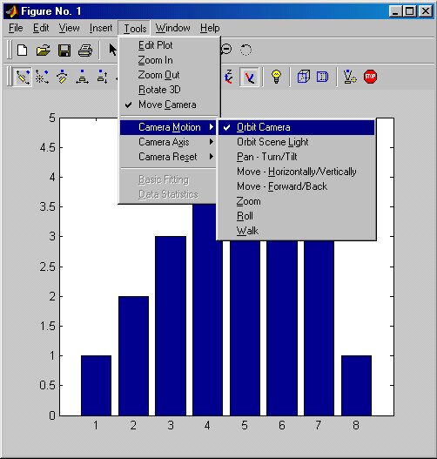Select the Orbit Camera toolbar icon

[x=23, y=77]
